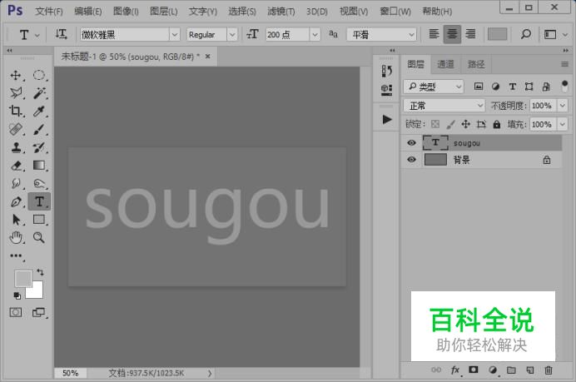This screenshot has width=576, height=382.
Task: Reset default foreground and background colors
Action: point(17,295)
